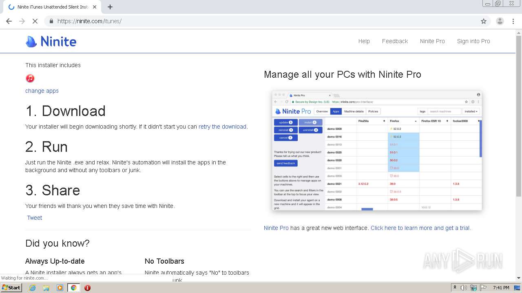Viewport: 522px width, 293px height.
Task: Click the Ninite Pro interface screenshot
Action: 377,151
